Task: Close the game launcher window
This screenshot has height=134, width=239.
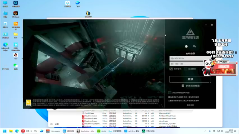Action: (212, 25)
